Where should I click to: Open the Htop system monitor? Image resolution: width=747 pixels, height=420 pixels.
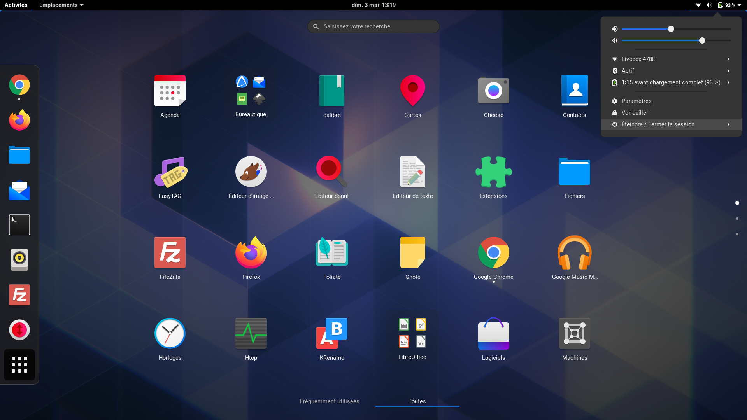[x=251, y=334]
